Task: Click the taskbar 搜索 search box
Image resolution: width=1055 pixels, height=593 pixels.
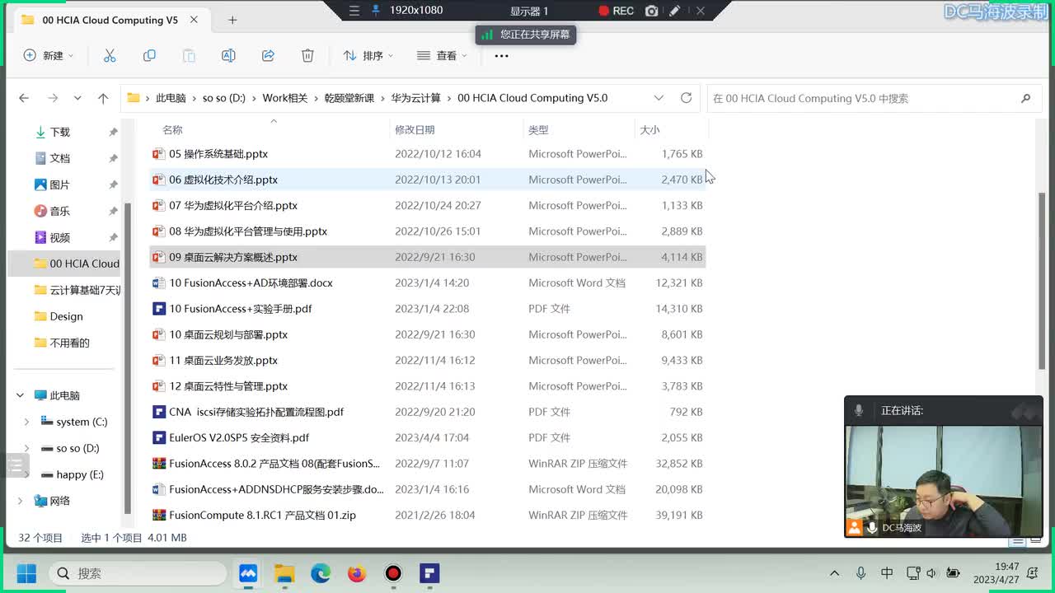Action: 138,573
